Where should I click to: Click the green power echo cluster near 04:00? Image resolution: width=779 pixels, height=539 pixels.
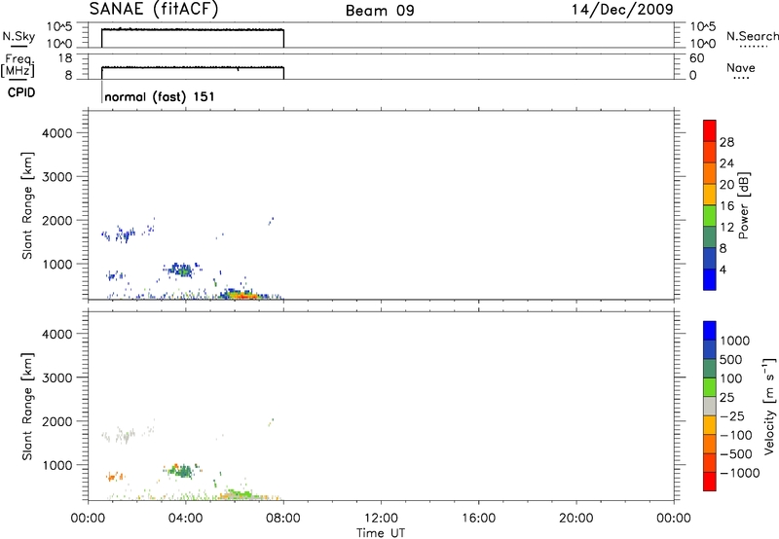185,270
